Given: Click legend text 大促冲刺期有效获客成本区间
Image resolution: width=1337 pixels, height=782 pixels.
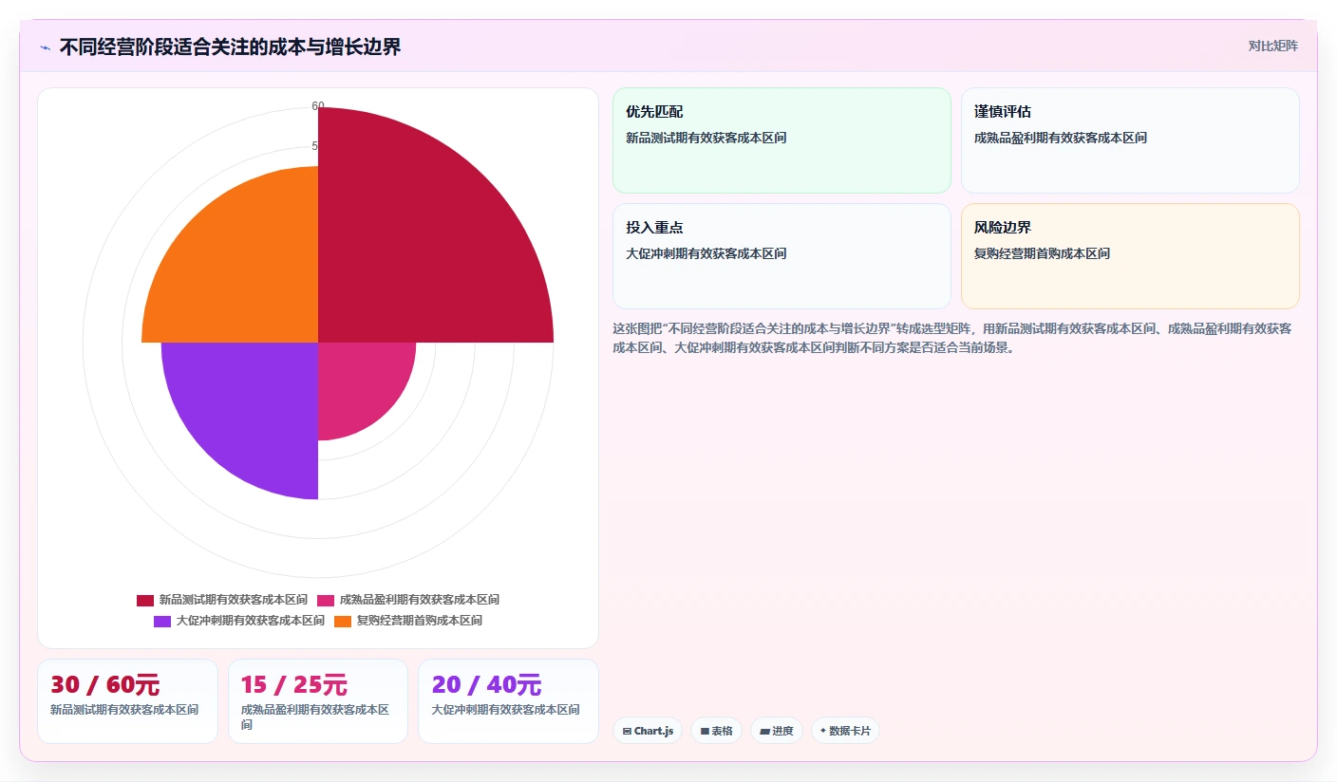Looking at the screenshot, I should coord(251,621).
